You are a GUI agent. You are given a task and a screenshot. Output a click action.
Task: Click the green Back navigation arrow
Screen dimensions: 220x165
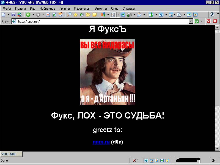(x=28, y=15)
